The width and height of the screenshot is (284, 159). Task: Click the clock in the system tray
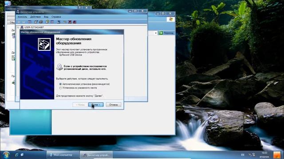pos(264,155)
